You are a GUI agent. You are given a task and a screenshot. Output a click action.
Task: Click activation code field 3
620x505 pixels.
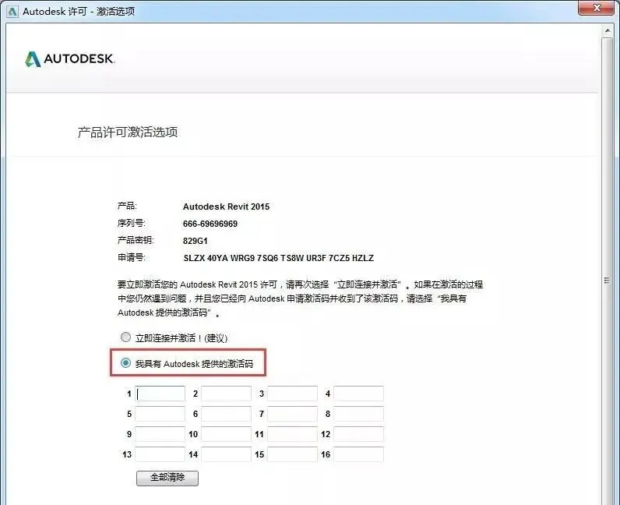point(293,394)
